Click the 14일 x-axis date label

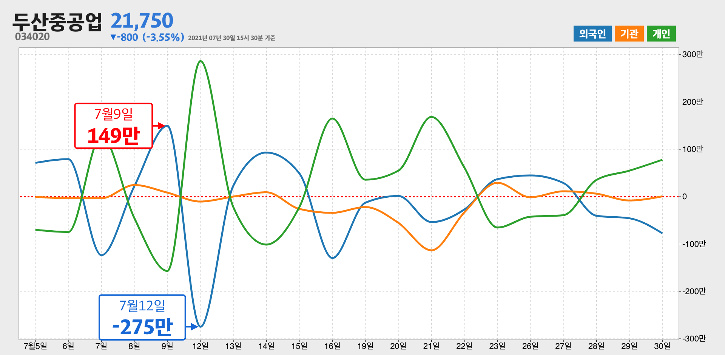pyautogui.click(x=266, y=346)
